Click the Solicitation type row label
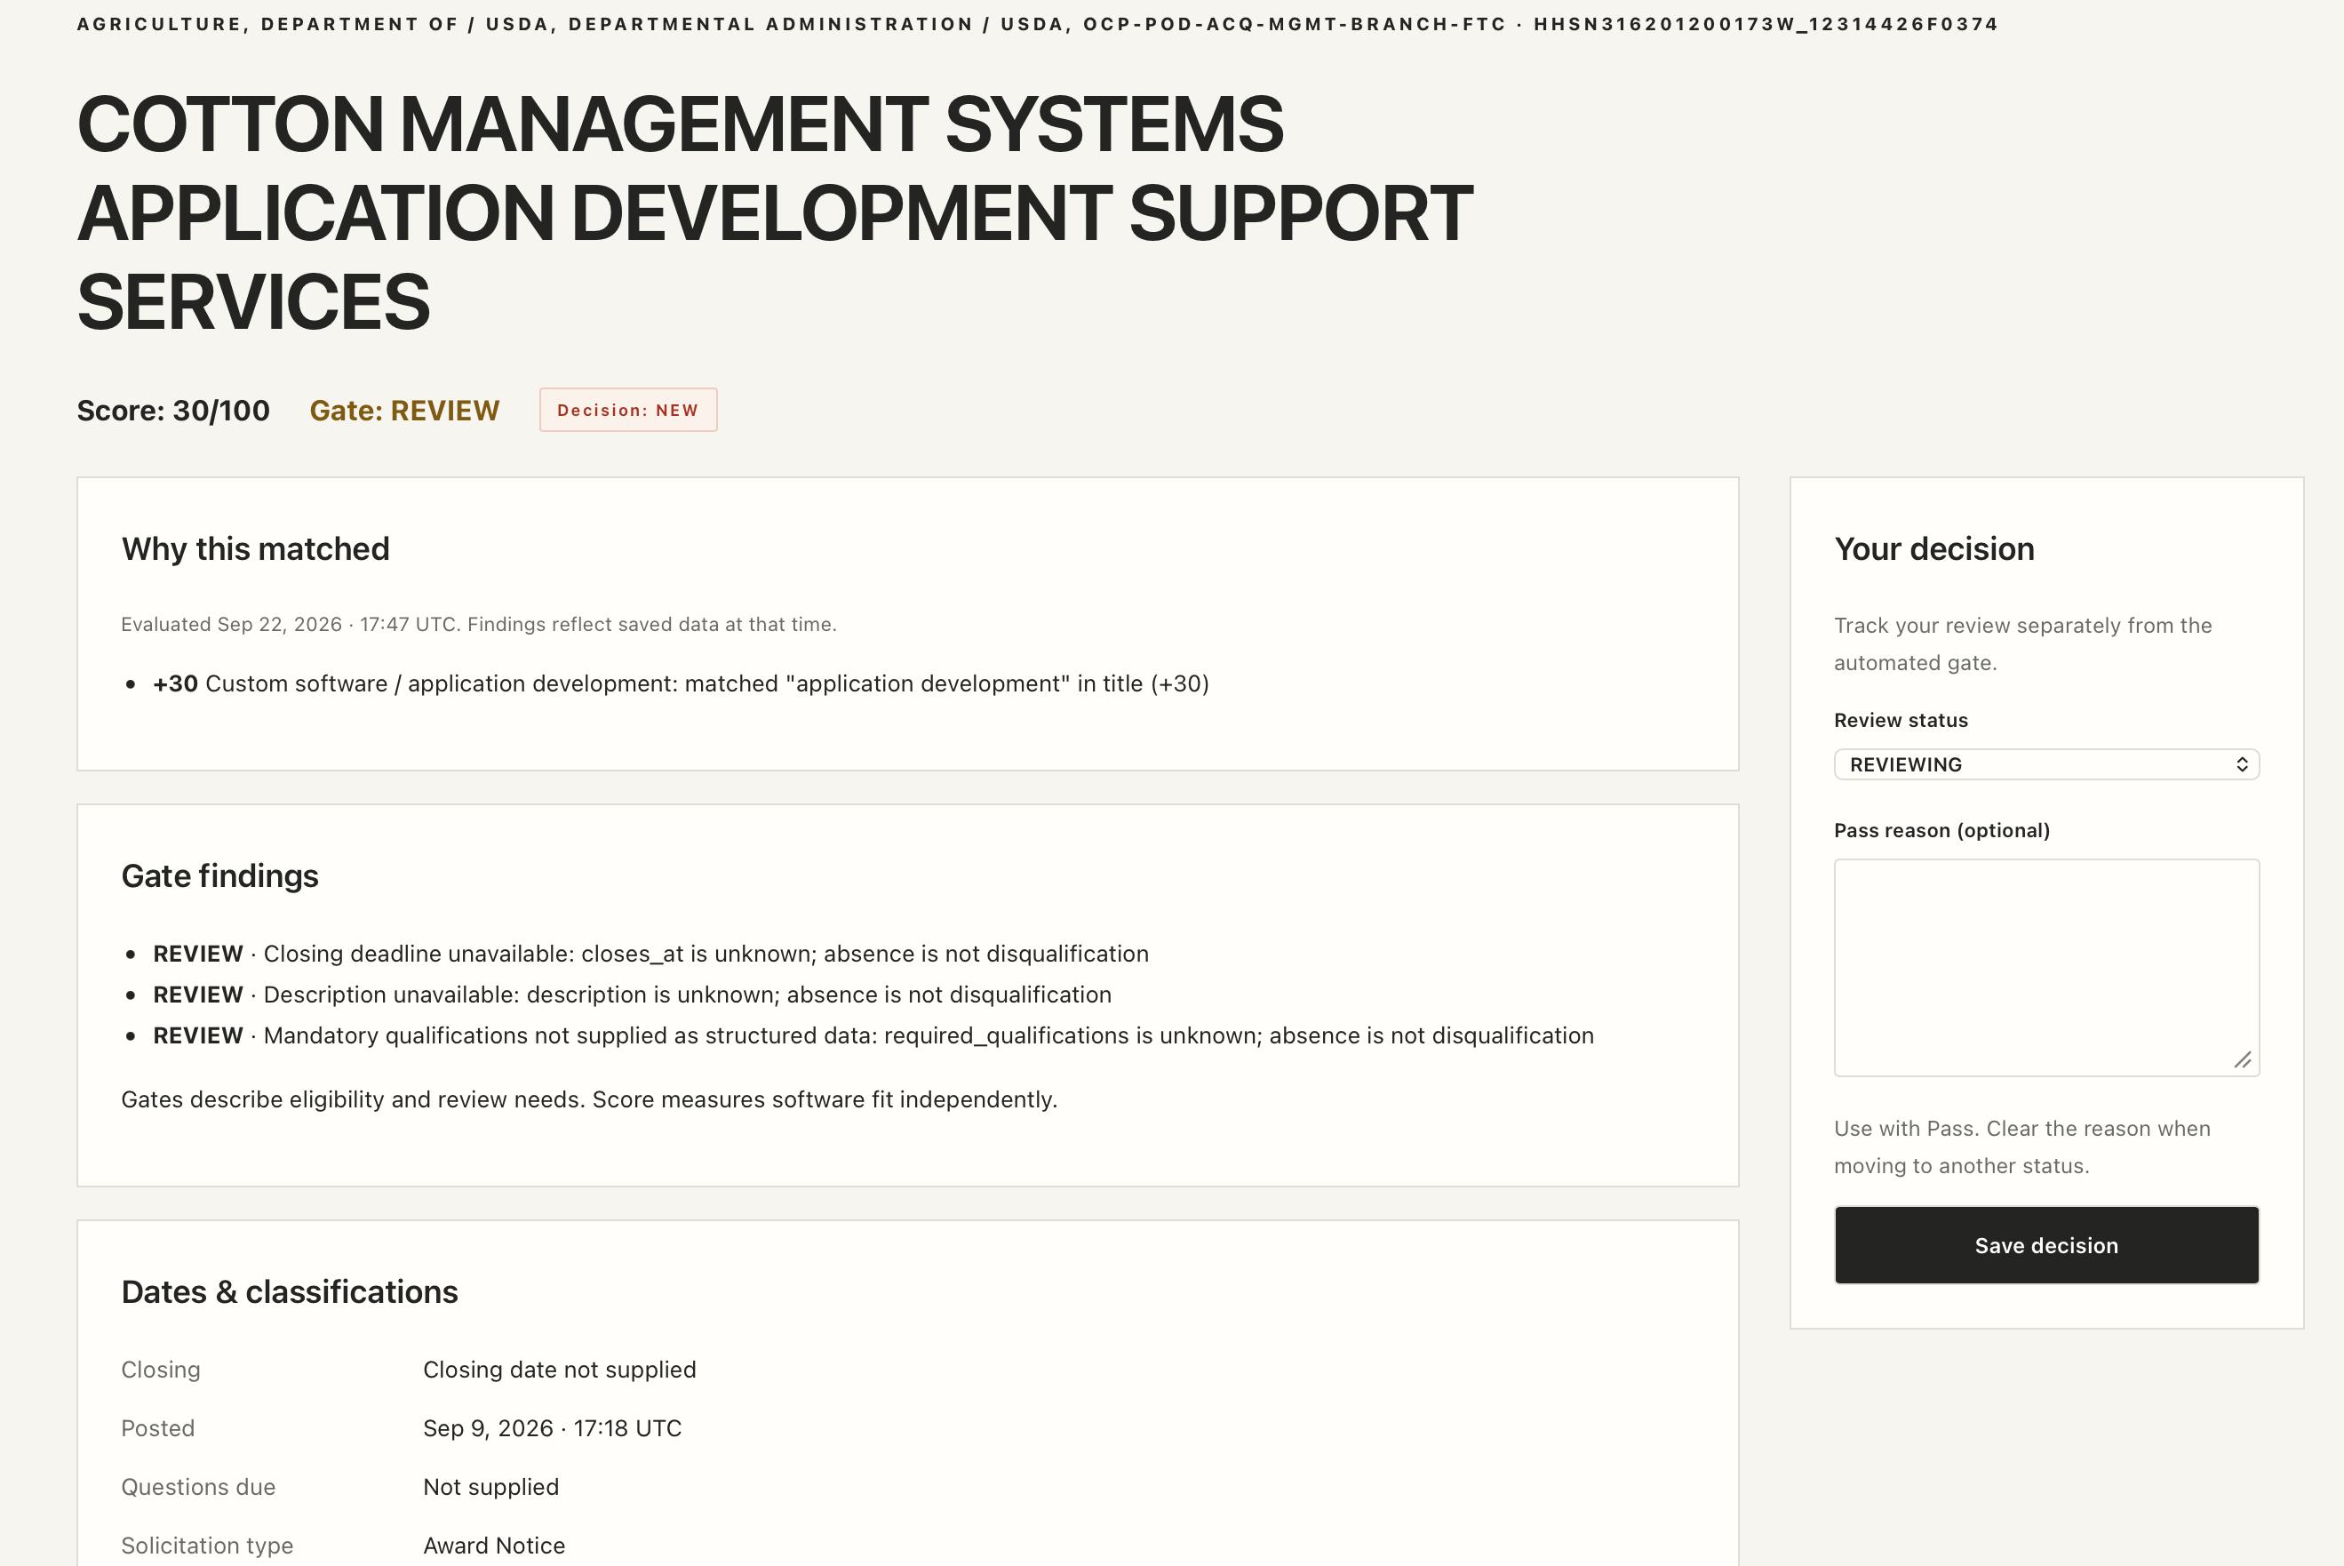Viewport: 2344px width, 1566px height. coord(207,1545)
